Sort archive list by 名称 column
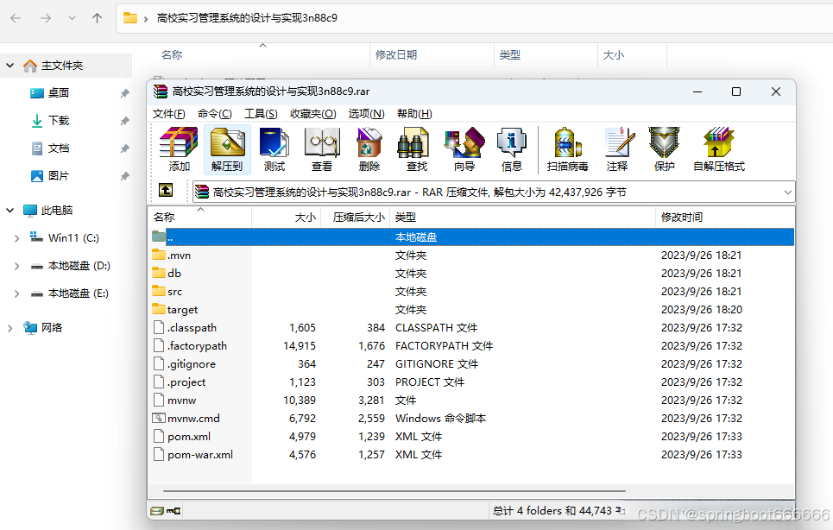This screenshot has width=833, height=530. (199, 218)
